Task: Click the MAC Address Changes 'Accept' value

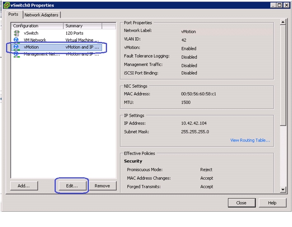Action: 207,178
